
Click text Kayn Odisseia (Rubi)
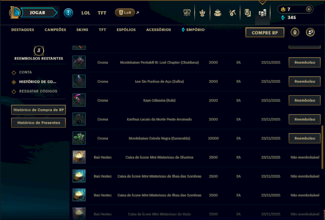pos(159,101)
